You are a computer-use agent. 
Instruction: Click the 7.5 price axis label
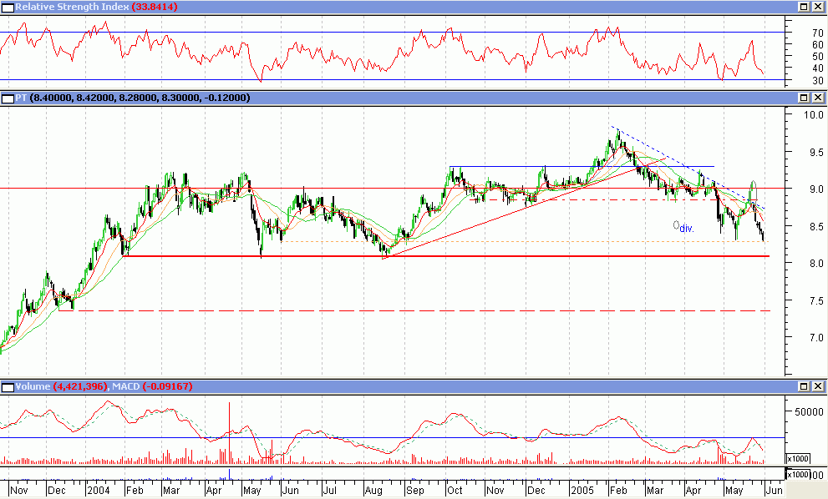click(816, 301)
